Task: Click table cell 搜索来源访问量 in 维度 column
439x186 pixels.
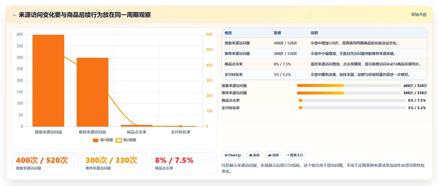Action: (237, 43)
